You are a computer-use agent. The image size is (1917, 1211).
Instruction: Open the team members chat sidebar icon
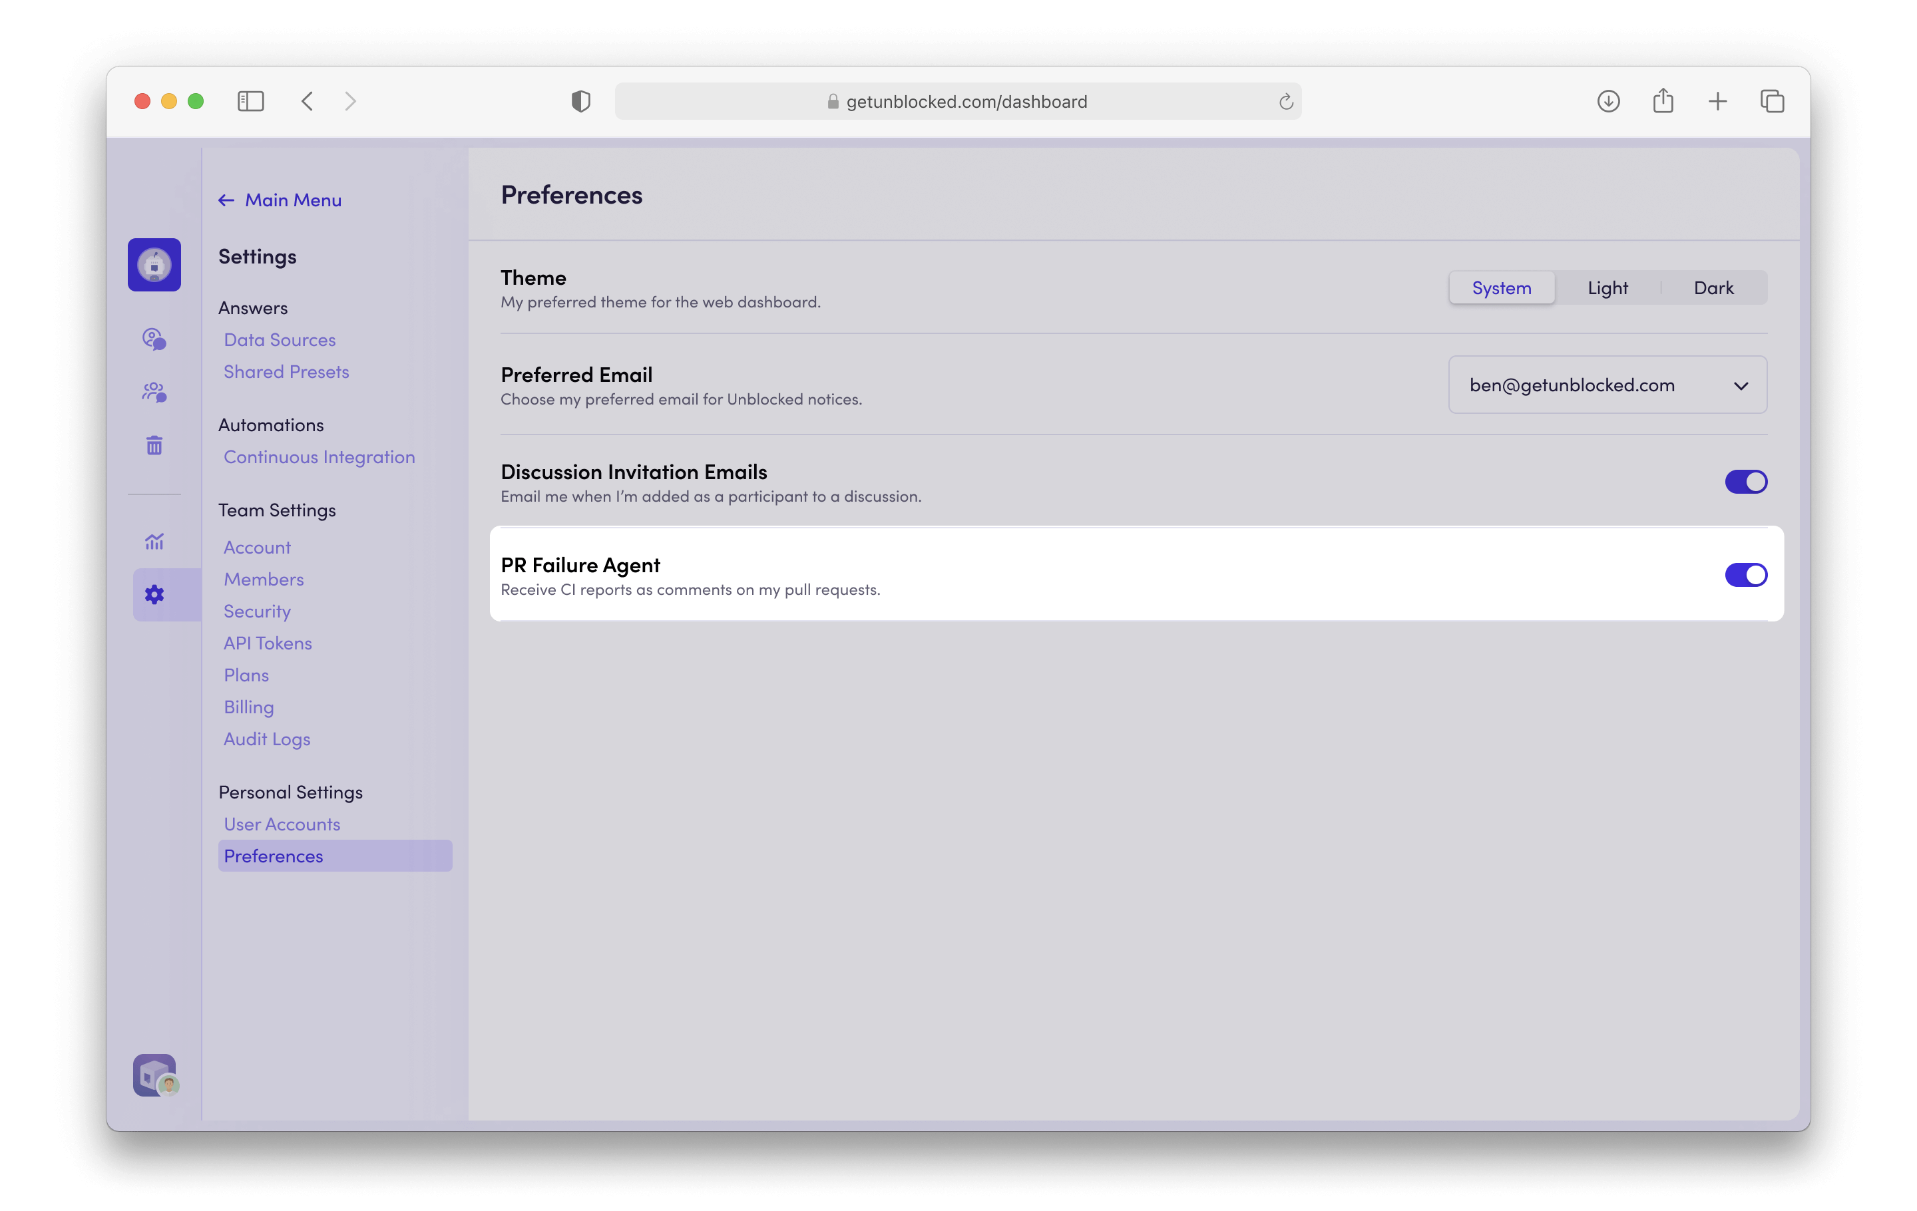point(154,393)
